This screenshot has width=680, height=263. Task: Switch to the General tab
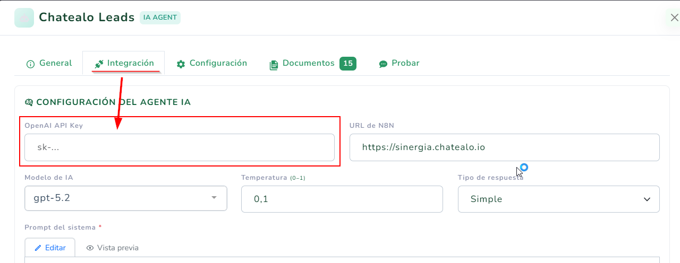point(49,63)
